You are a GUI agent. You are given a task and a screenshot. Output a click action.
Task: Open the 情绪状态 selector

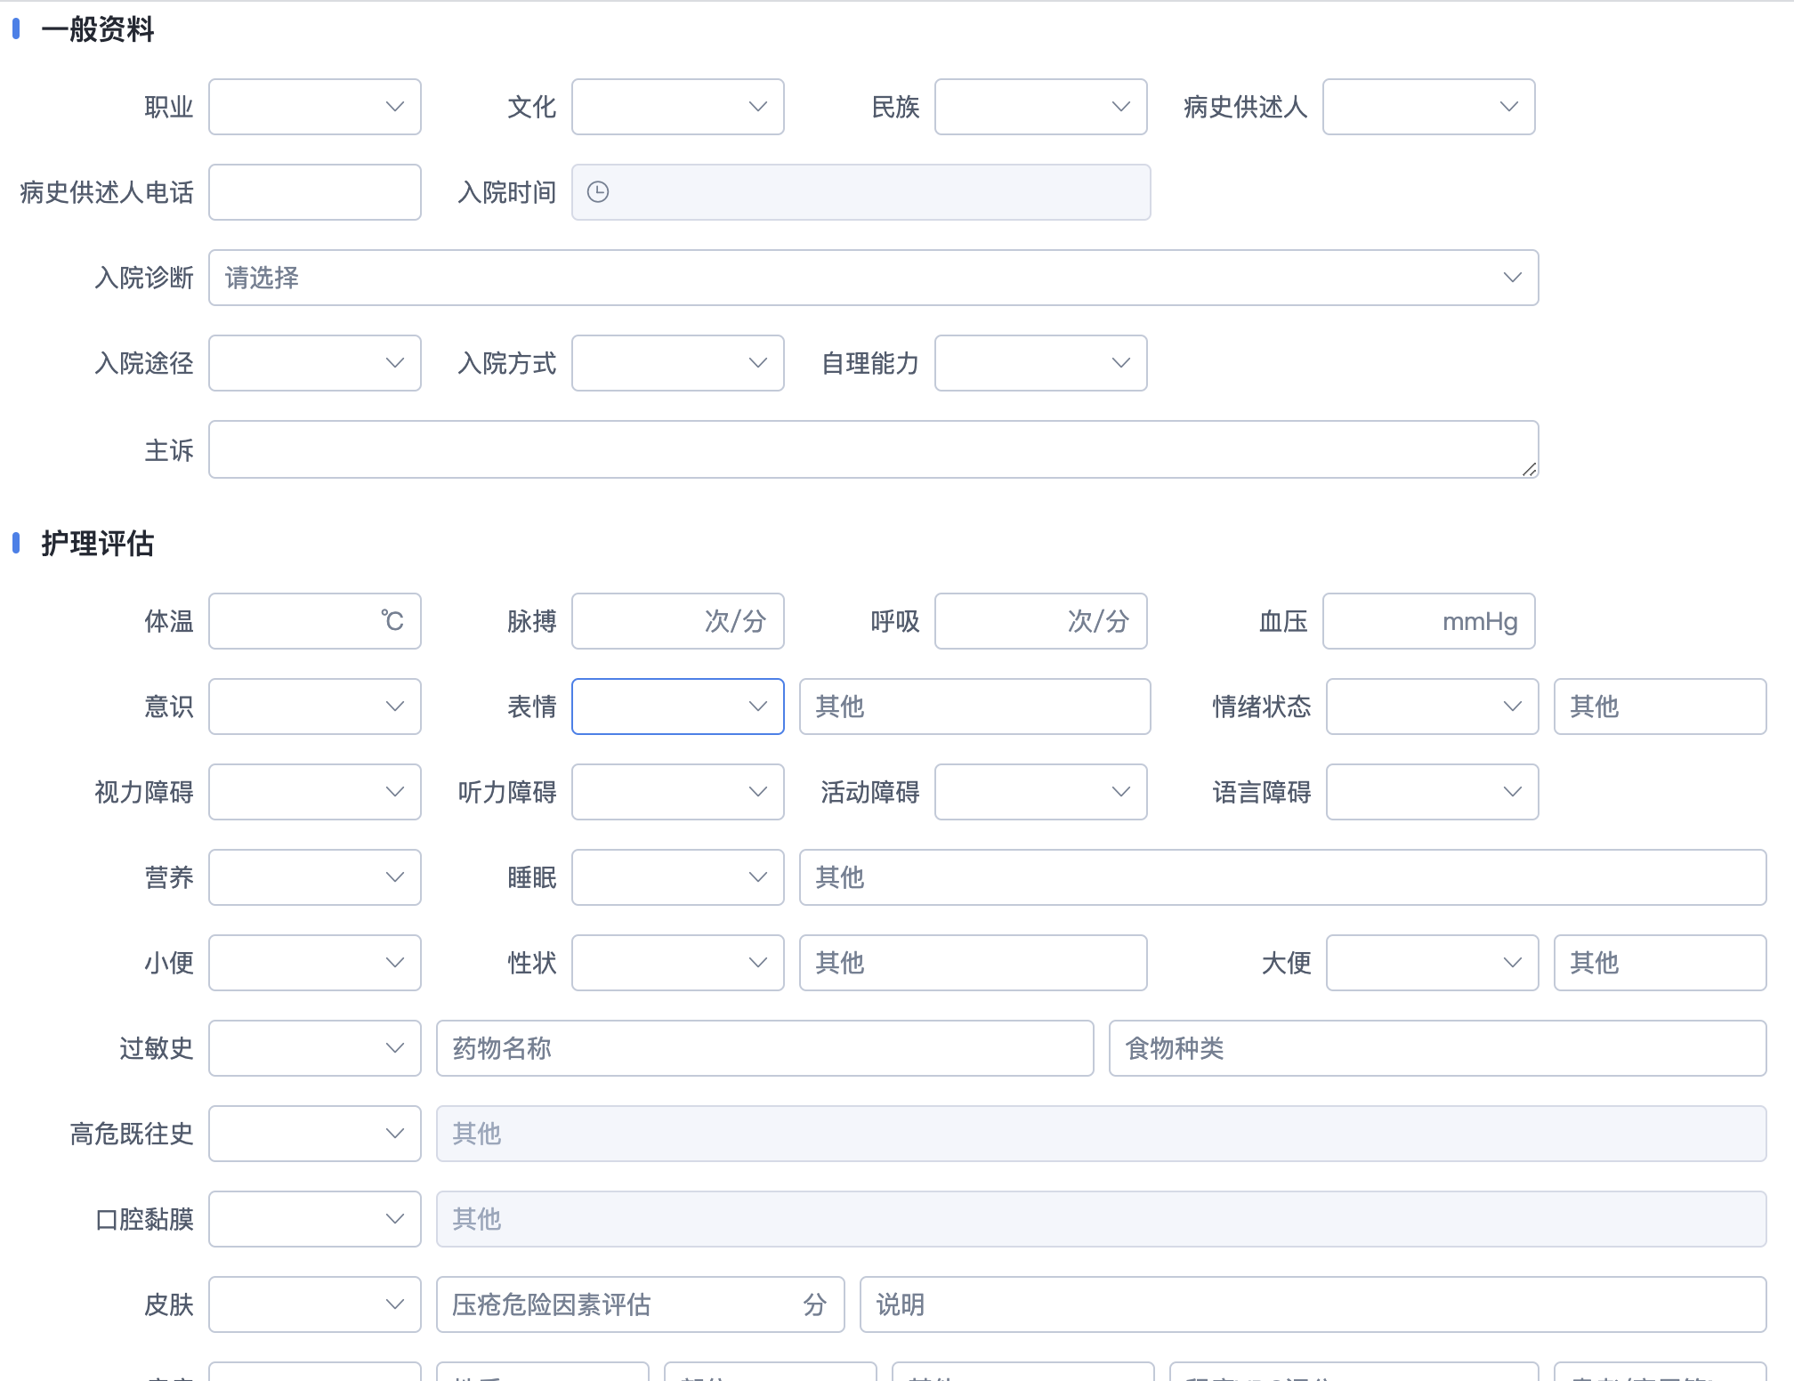click(x=1432, y=707)
